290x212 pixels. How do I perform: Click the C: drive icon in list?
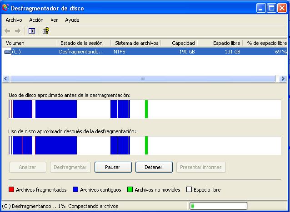[7, 52]
